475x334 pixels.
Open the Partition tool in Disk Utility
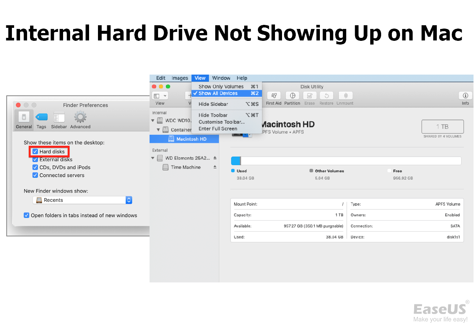[292, 97]
